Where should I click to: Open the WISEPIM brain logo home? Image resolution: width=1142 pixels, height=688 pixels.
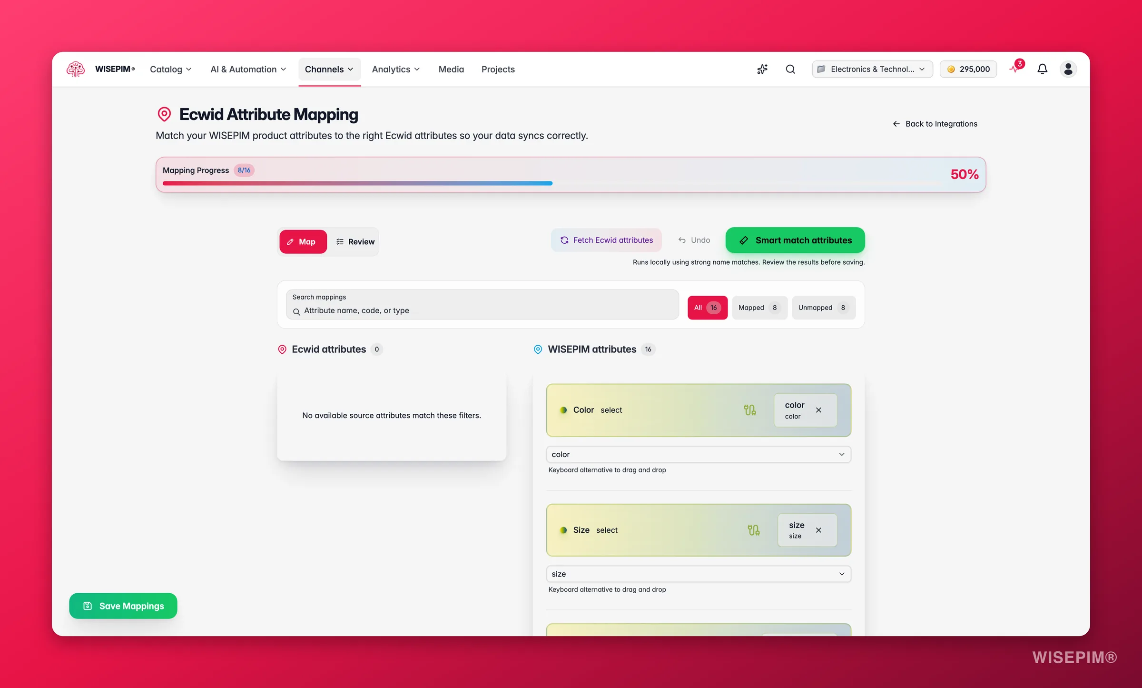(x=76, y=69)
